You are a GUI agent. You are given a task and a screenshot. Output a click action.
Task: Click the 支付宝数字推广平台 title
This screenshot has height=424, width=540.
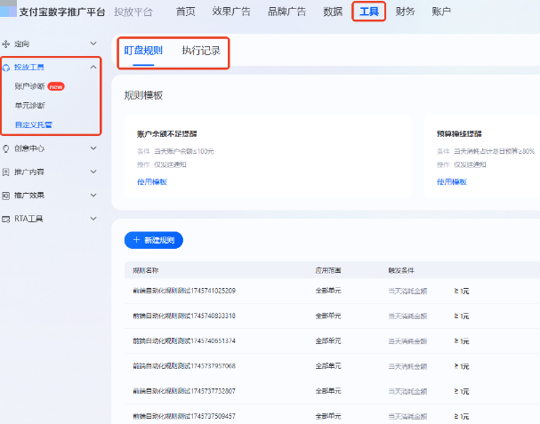coord(62,12)
